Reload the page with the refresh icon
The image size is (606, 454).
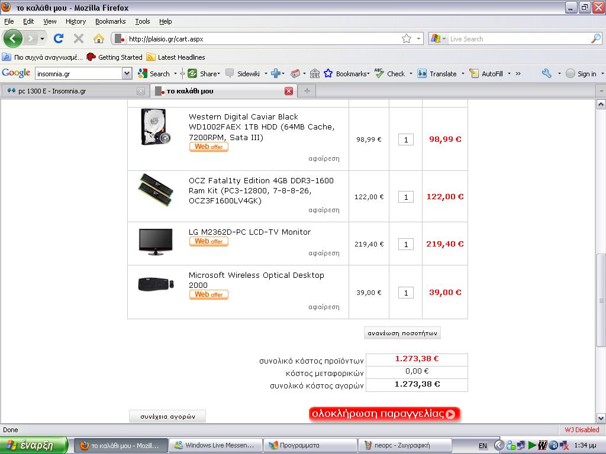click(x=59, y=38)
